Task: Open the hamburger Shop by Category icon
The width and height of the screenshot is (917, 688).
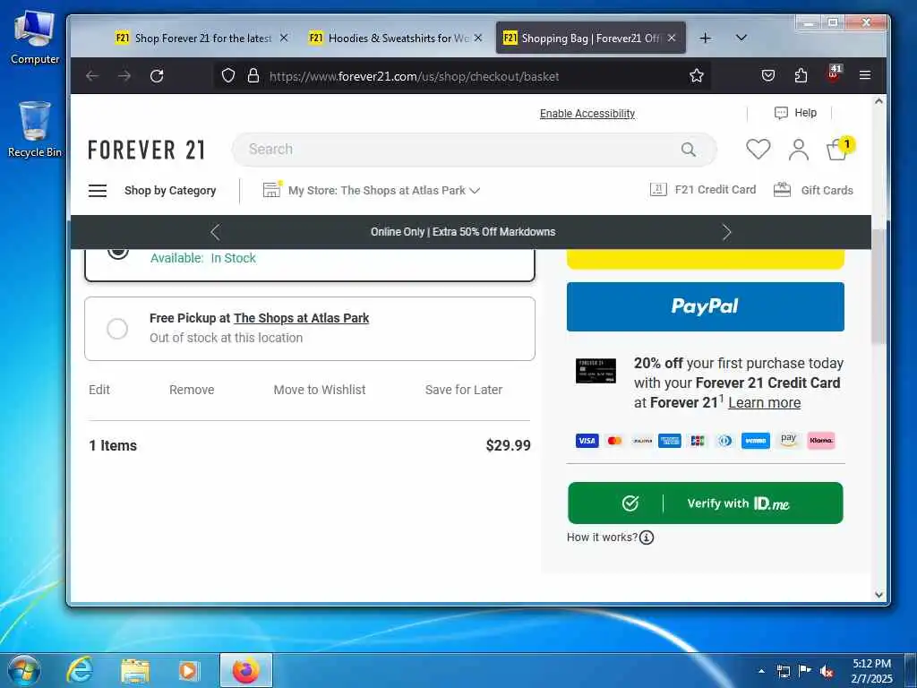Action: [97, 191]
